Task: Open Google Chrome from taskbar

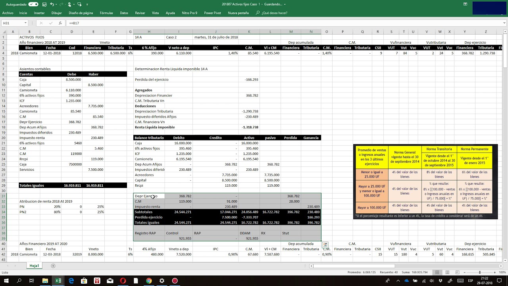Action: pos(148,281)
